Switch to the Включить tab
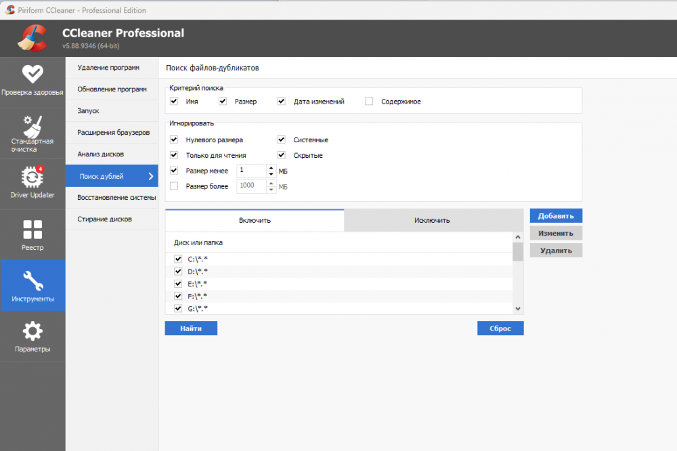 255,220
